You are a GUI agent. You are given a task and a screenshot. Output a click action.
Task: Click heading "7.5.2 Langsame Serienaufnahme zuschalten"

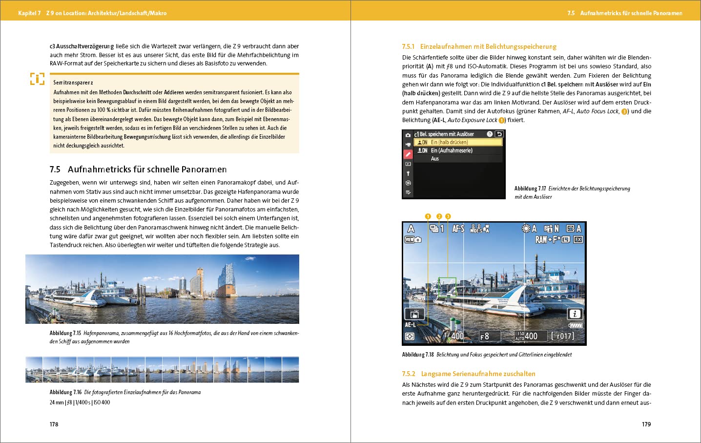tap(469, 374)
